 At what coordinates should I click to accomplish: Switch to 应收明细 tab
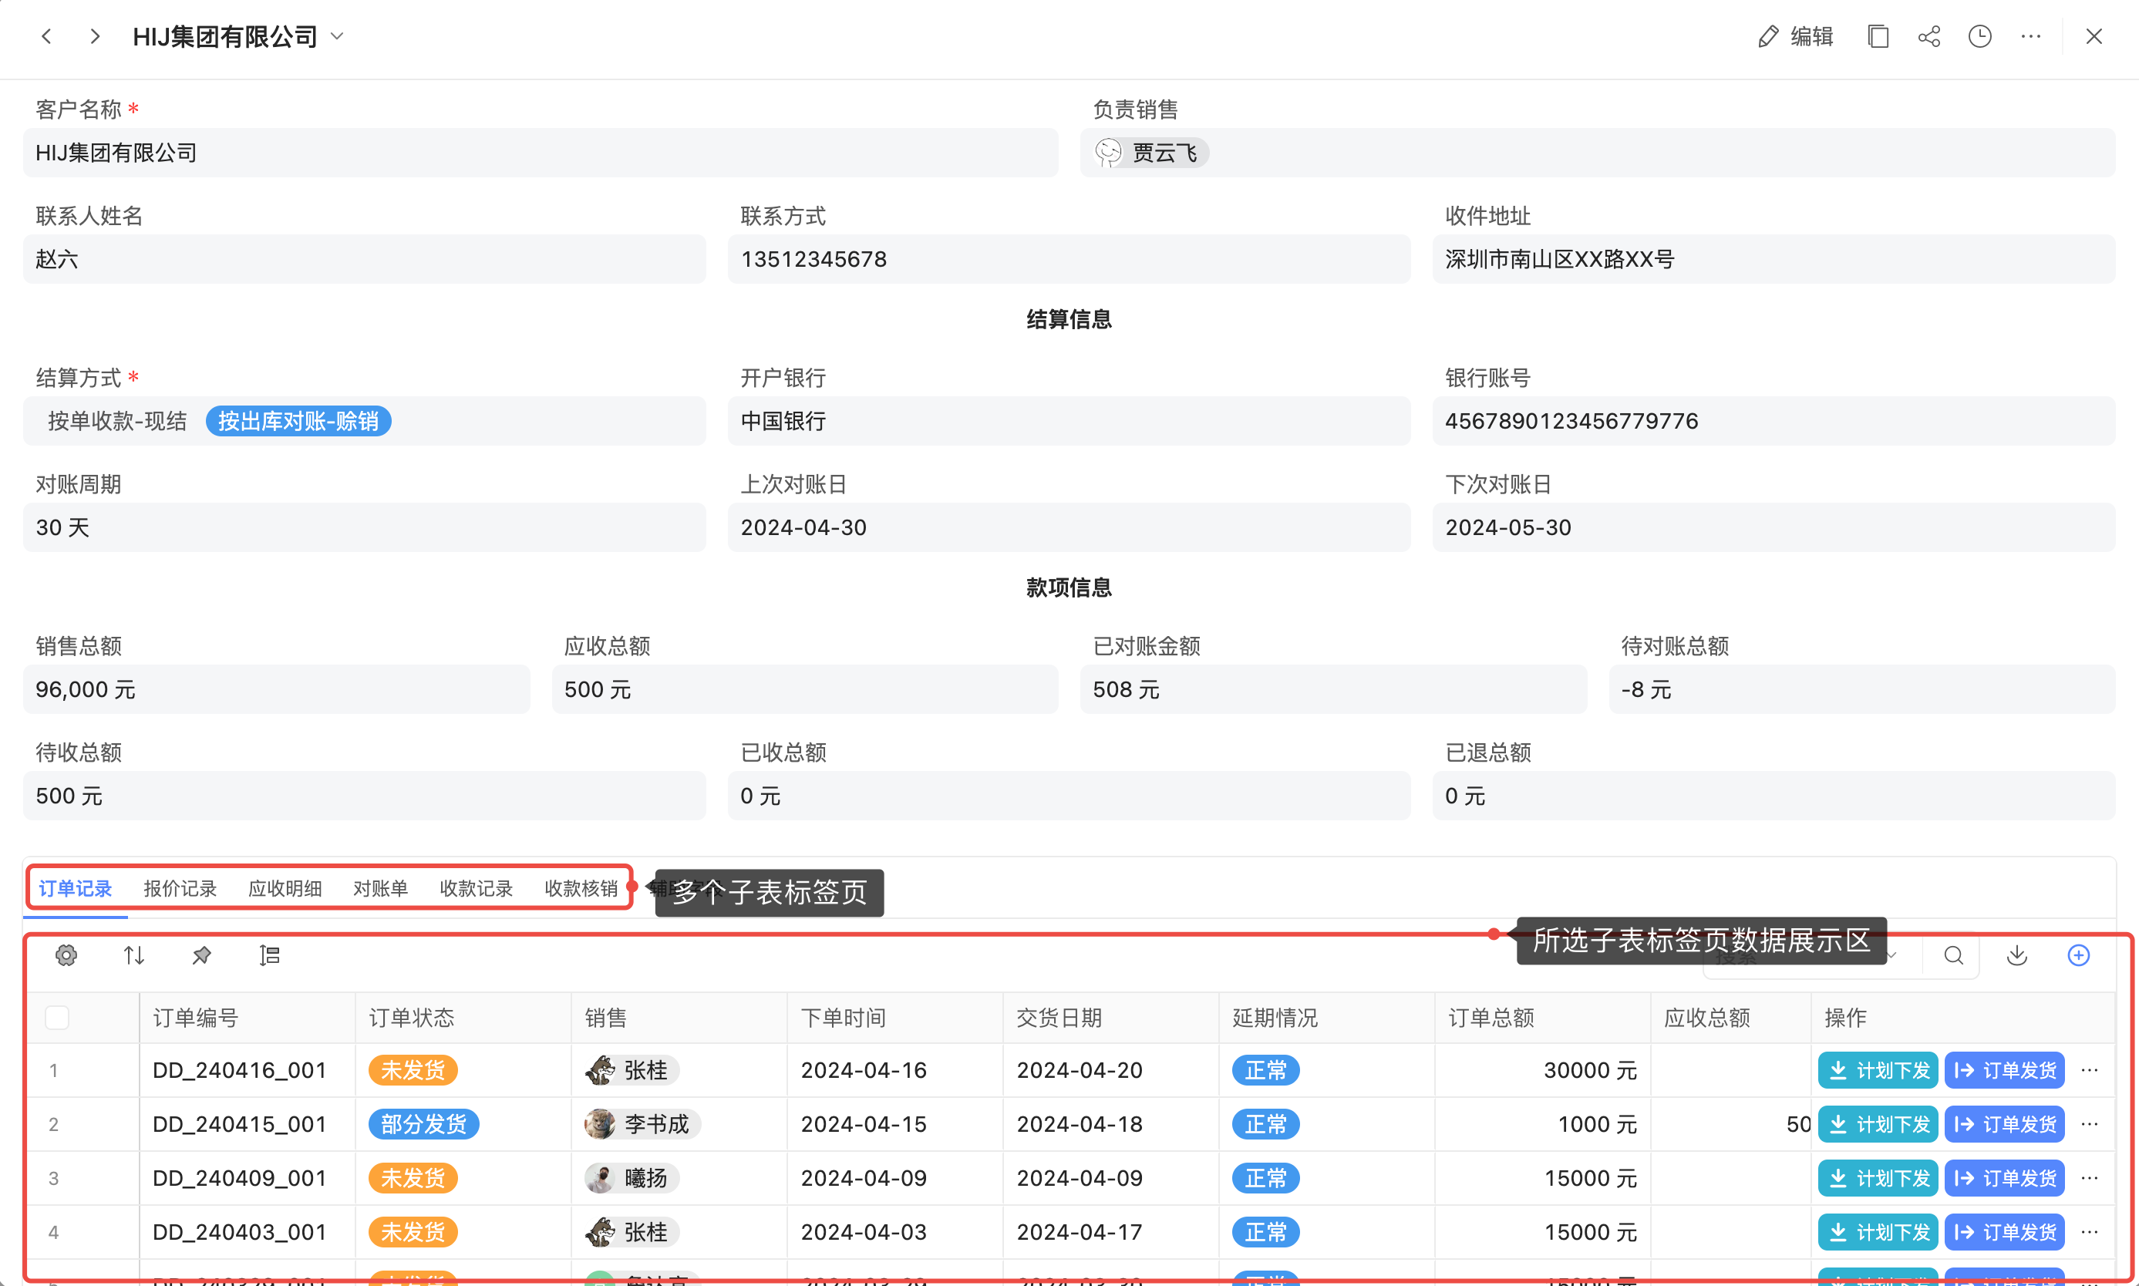click(x=285, y=888)
